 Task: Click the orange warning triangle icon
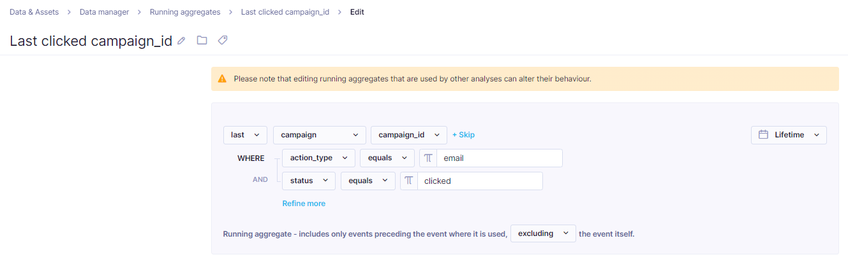pyautogui.click(x=222, y=79)
